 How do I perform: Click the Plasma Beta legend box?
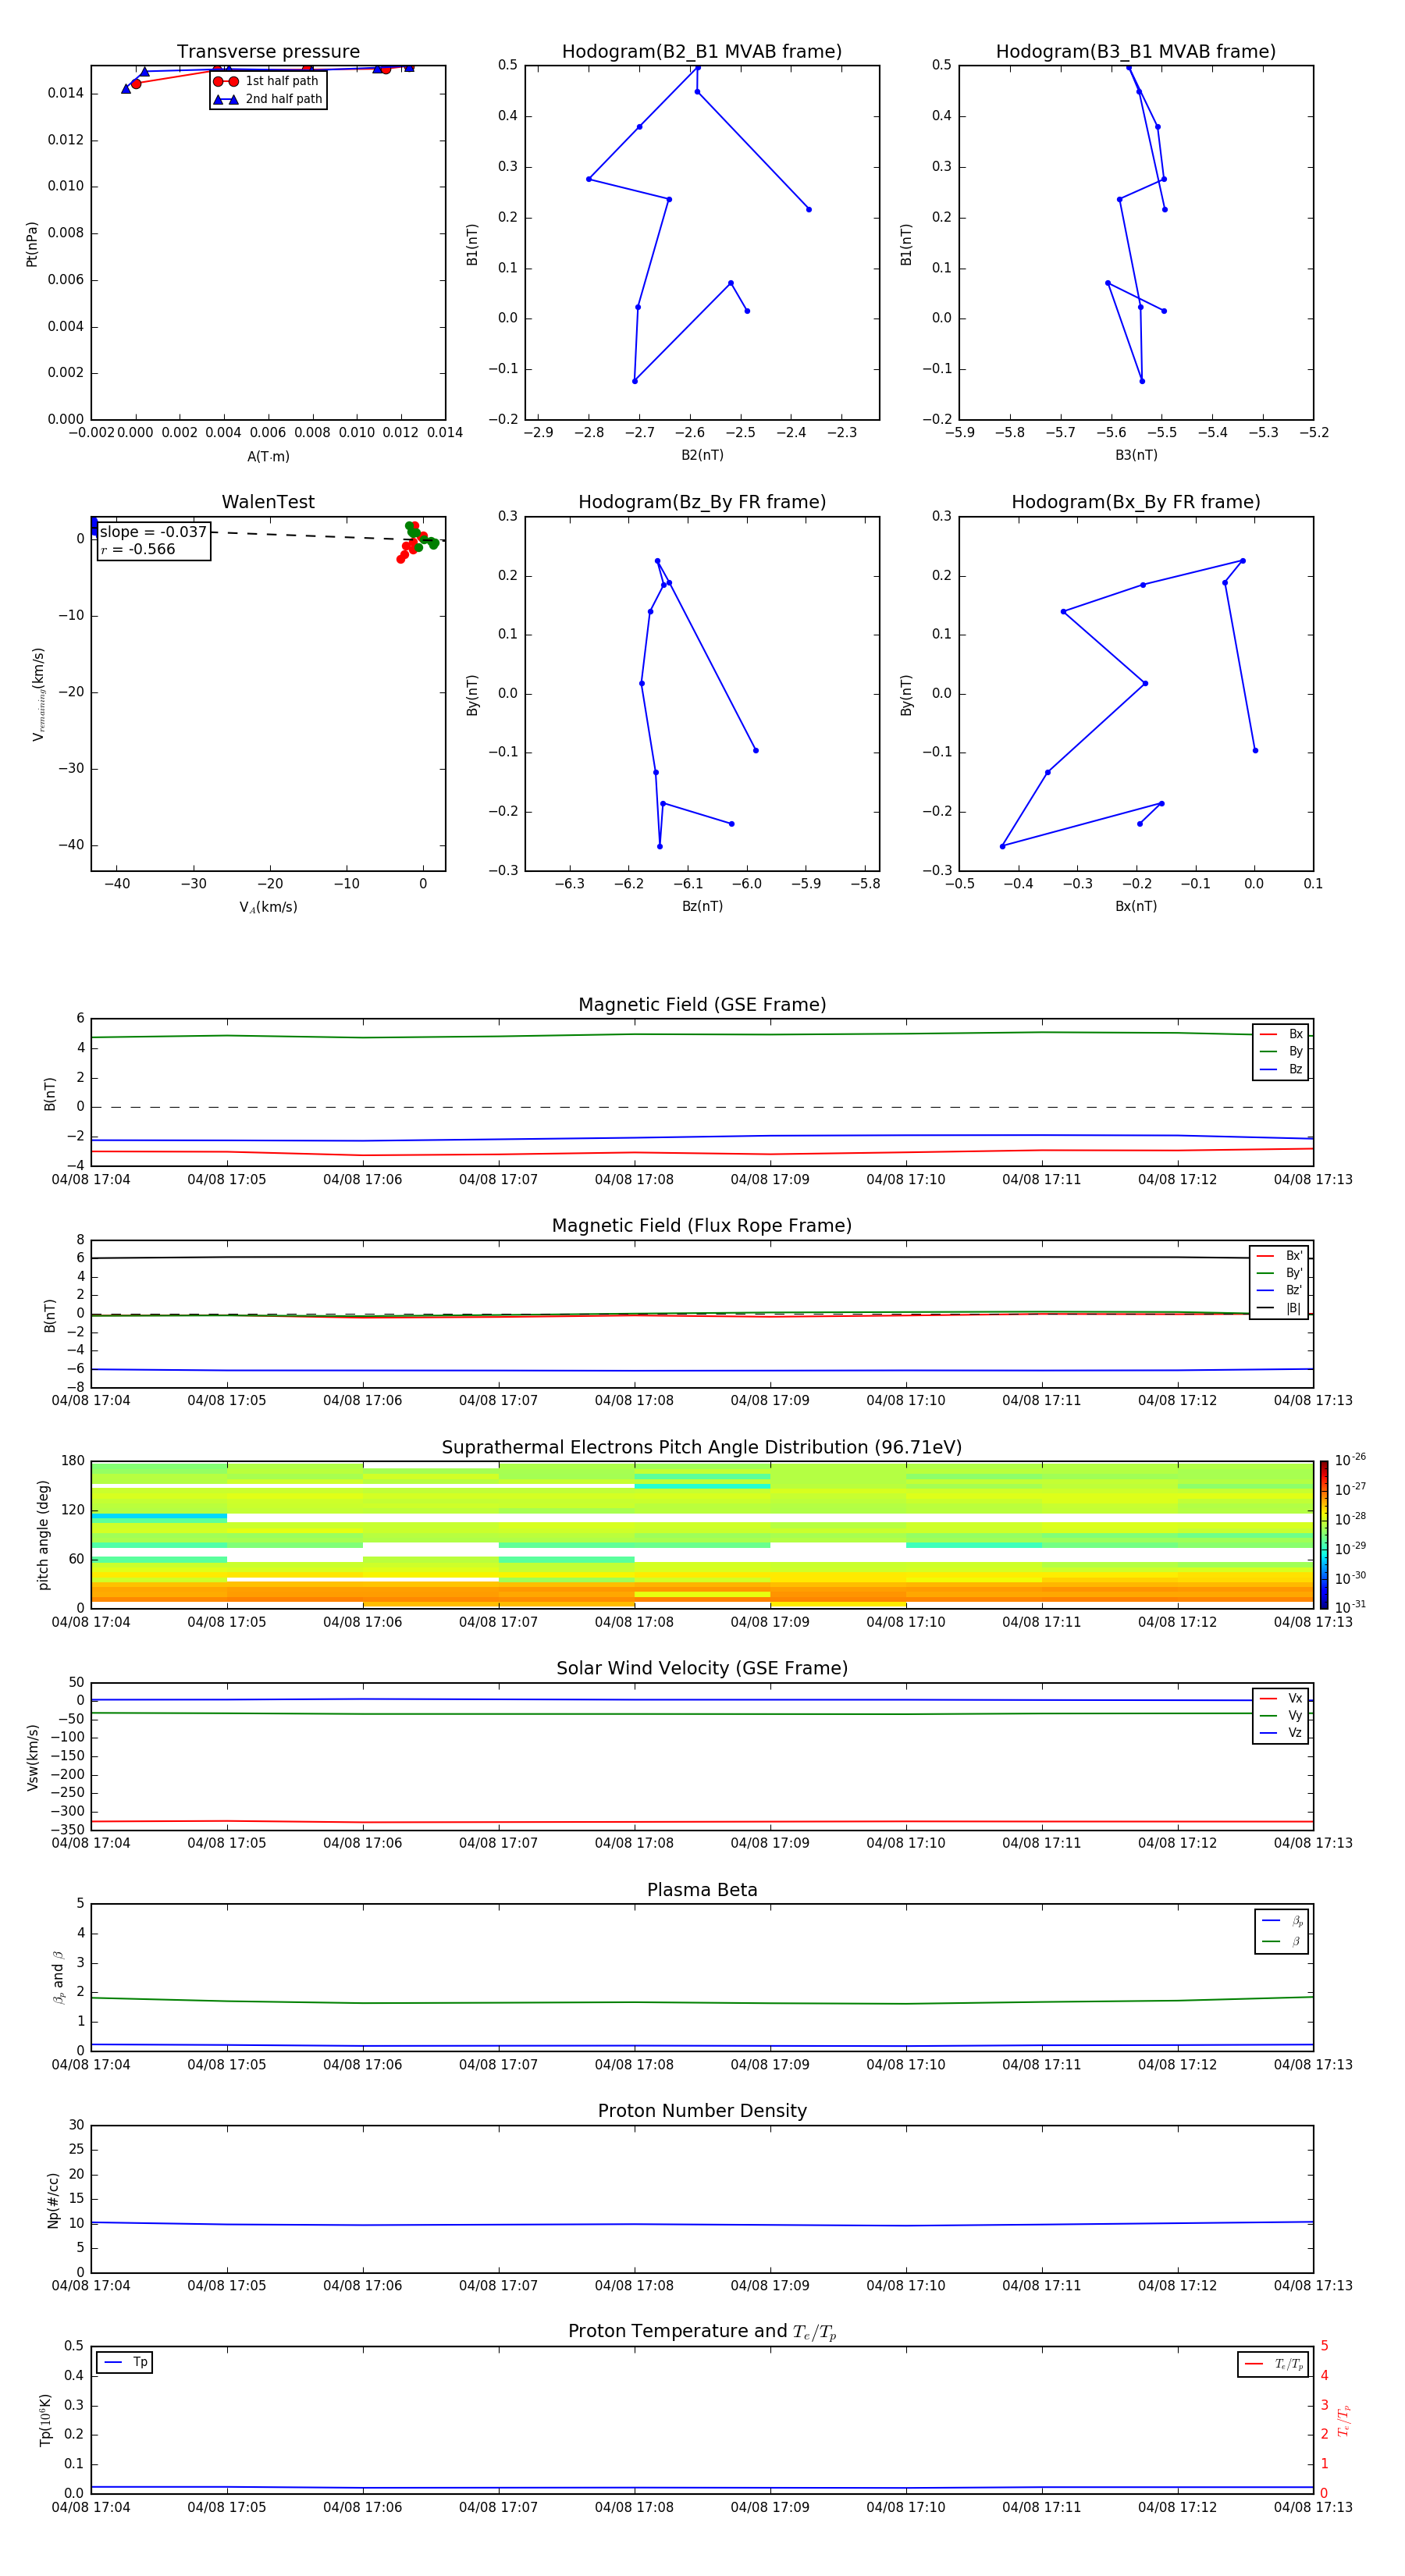pyautogui.click(x=1281, y=1931)
